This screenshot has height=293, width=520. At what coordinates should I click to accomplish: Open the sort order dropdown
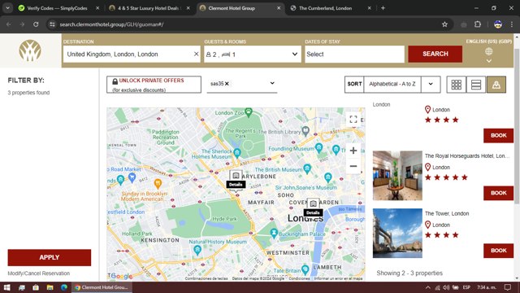[x=431, y=84]
